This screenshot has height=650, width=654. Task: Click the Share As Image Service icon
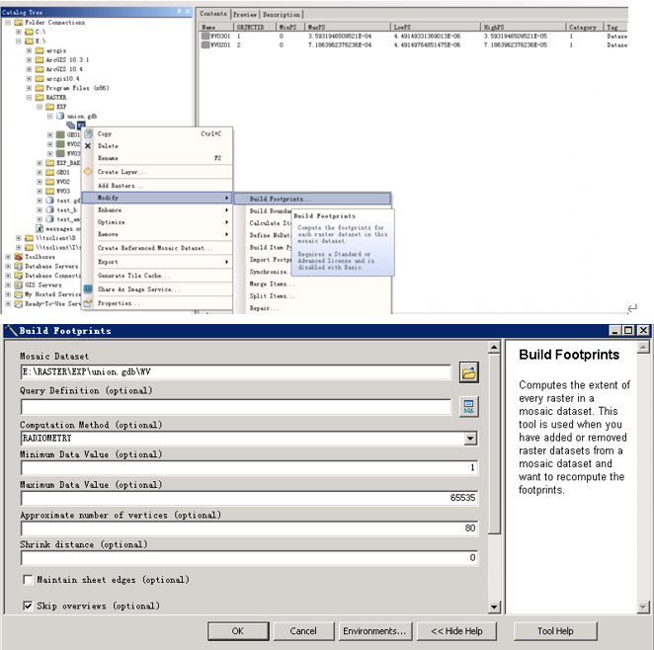click(88, 288)
